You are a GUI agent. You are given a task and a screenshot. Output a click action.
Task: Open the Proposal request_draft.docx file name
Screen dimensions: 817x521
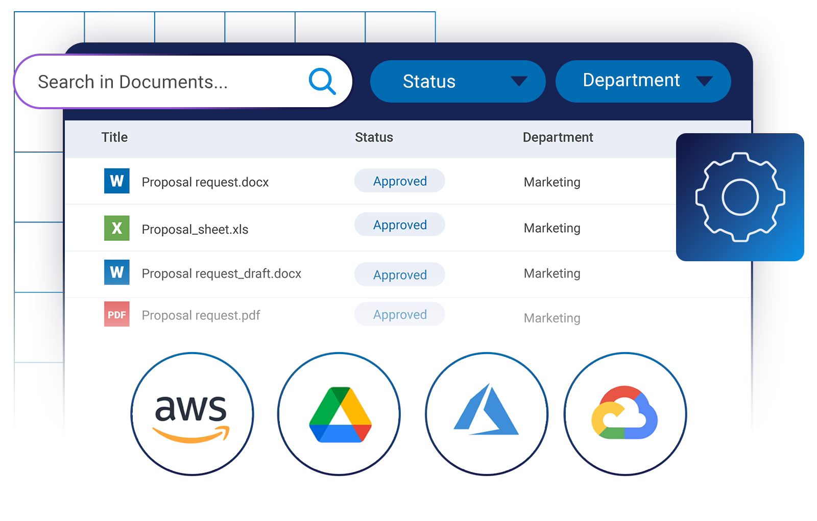222,274
